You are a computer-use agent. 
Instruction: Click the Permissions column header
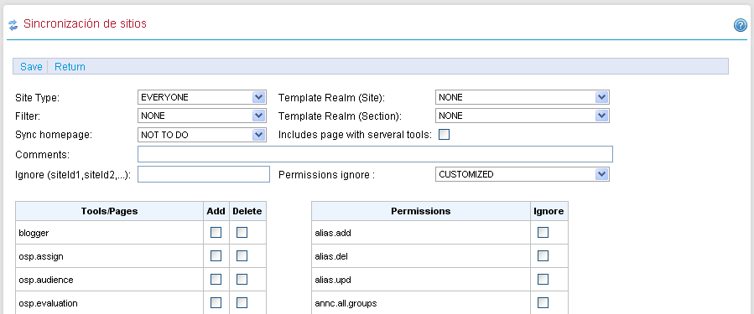coord(421,211)
